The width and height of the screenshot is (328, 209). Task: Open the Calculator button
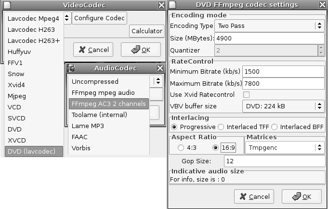pos(147,31)
